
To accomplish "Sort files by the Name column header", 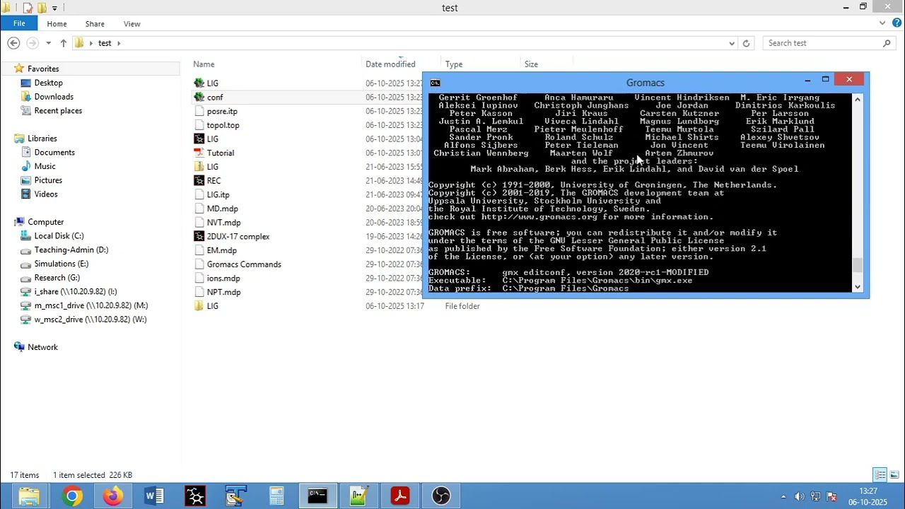I will pyautogui.click(x=204, y=64).
